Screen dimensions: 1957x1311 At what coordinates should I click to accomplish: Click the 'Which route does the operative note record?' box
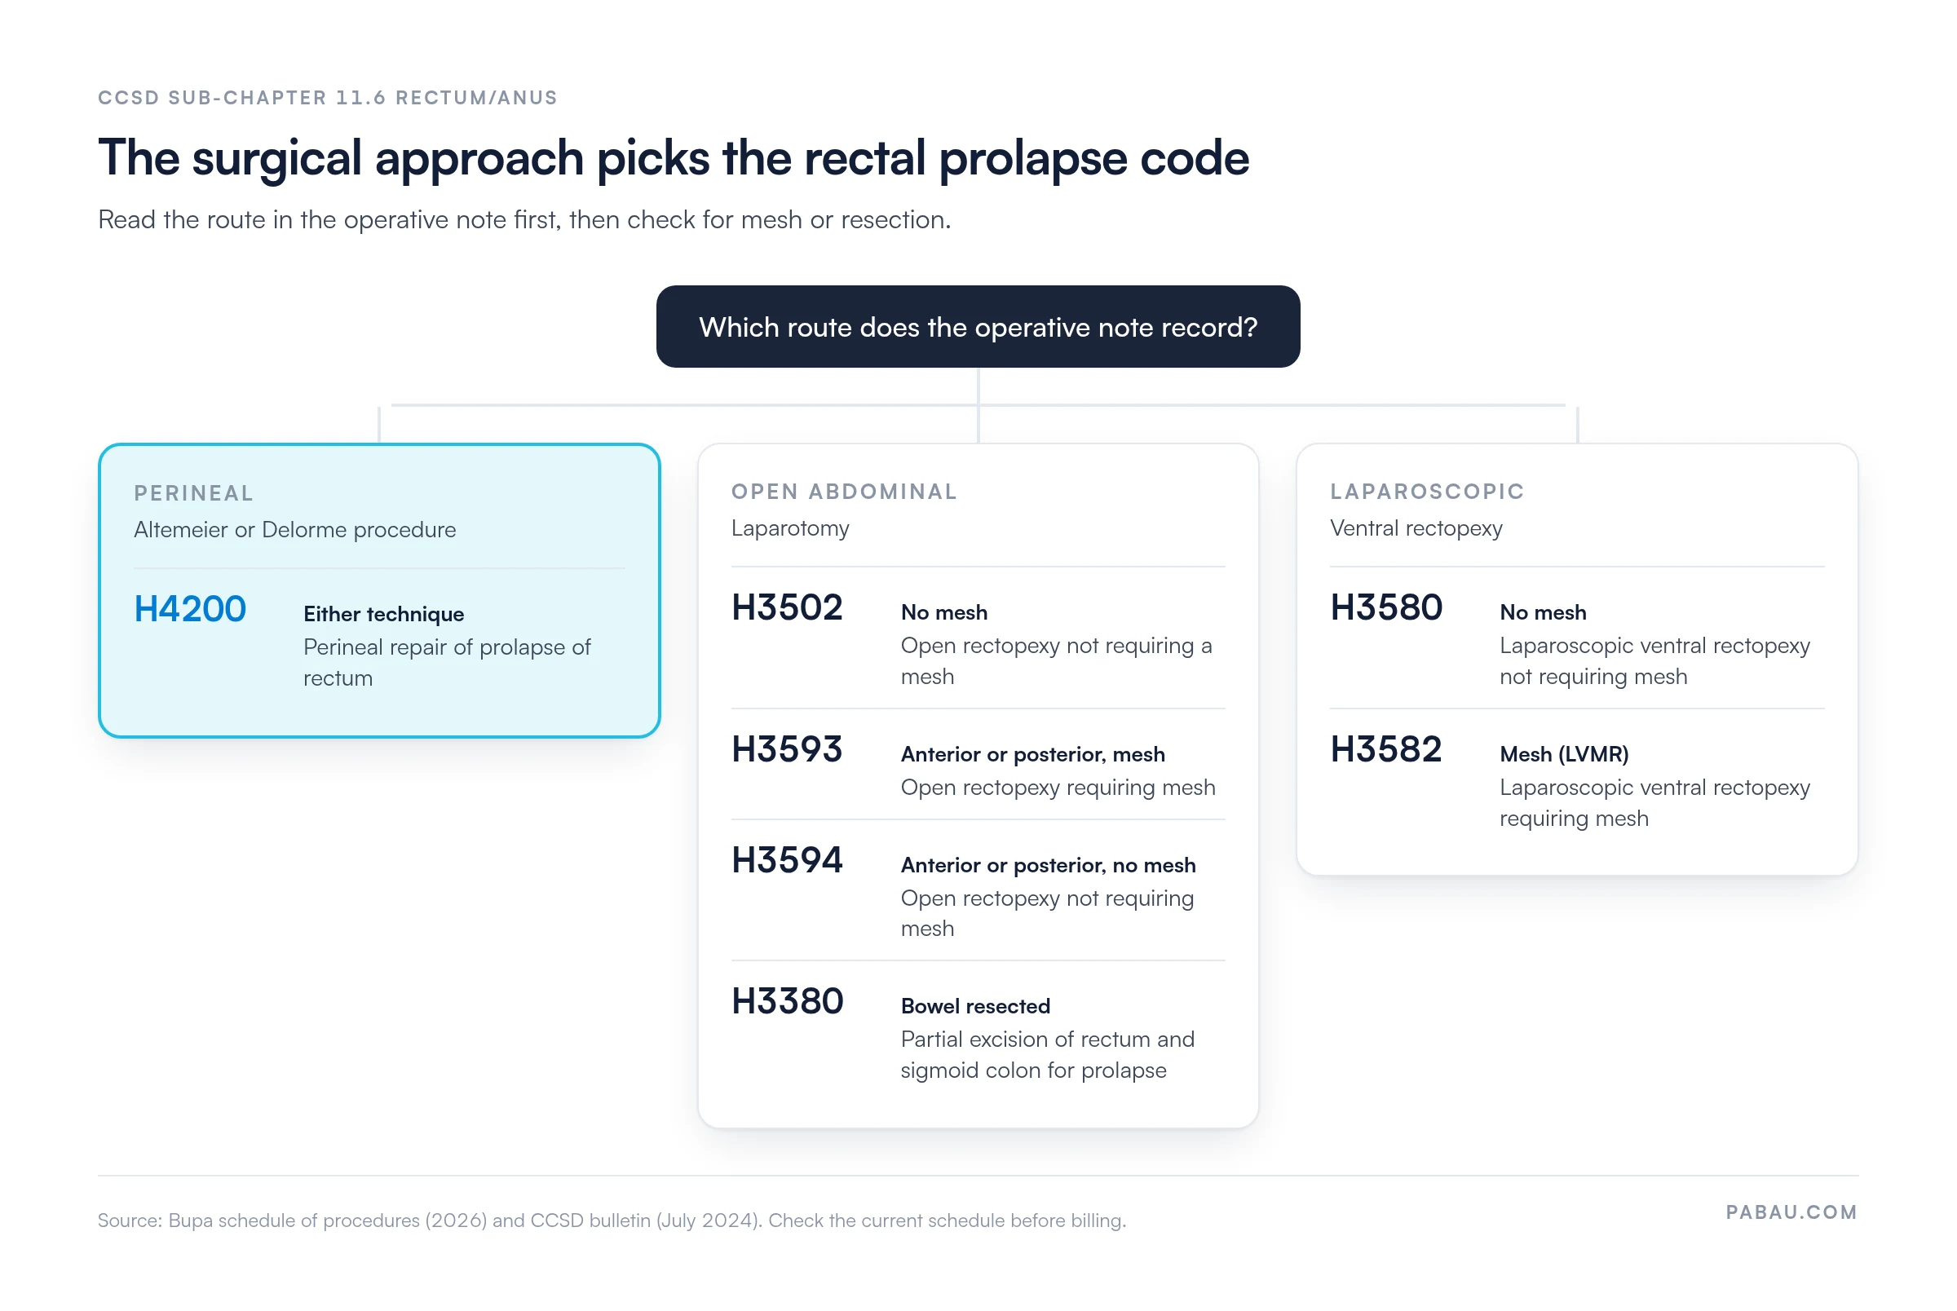pyautogui.click(x=978, y=327)
